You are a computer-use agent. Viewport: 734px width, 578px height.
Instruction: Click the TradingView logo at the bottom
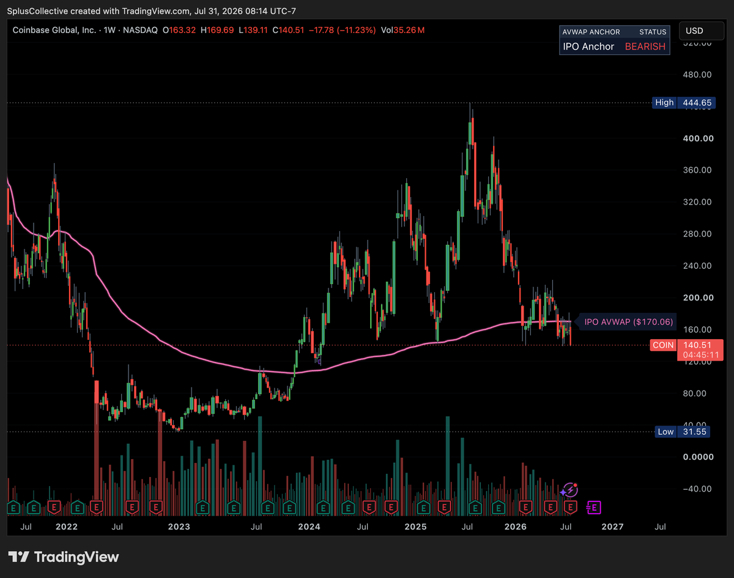click(x=65, y=557)
